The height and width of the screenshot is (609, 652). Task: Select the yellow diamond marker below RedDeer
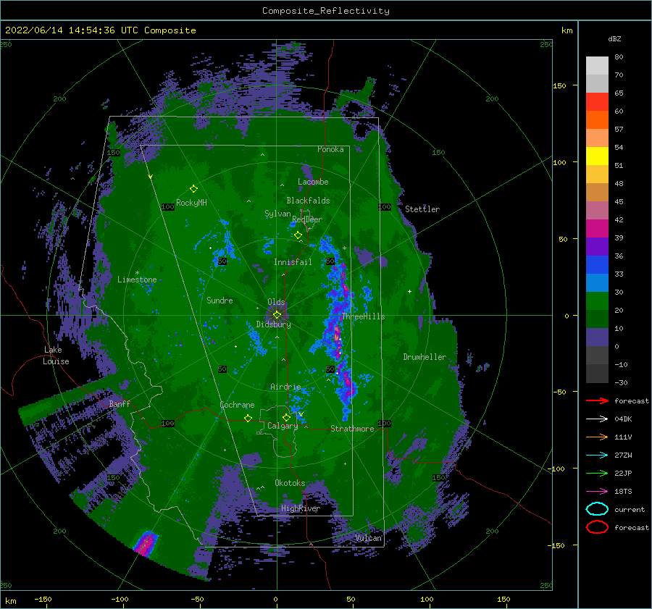[298, 235]
